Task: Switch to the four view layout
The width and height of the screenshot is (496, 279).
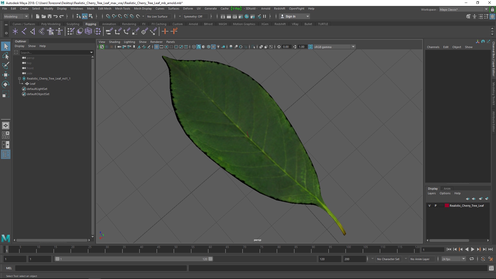Action: pos(6,135)
